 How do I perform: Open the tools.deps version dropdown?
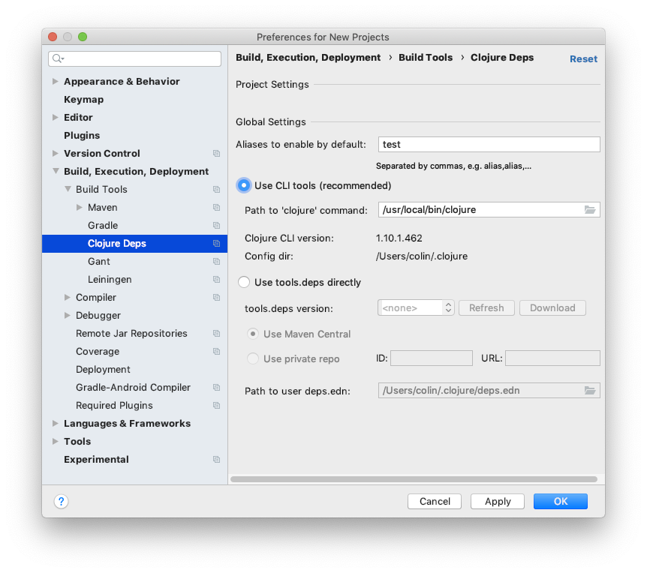[x=416, y=308]
